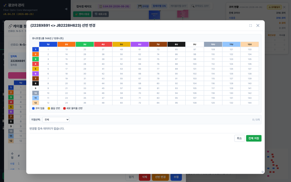Click row header 1 in dialog unit map
The image size is (291, 182).
click(x=35, y=49)
